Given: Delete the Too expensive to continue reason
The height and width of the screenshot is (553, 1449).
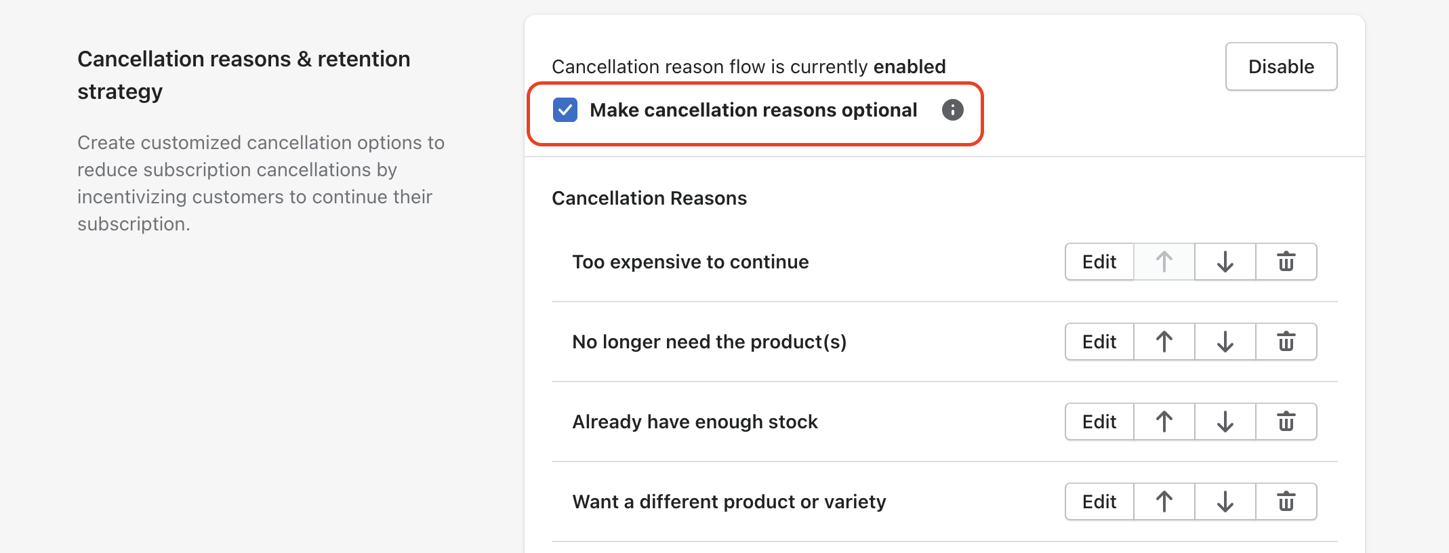Looking at the screenshot, I should coord(1286,262).
